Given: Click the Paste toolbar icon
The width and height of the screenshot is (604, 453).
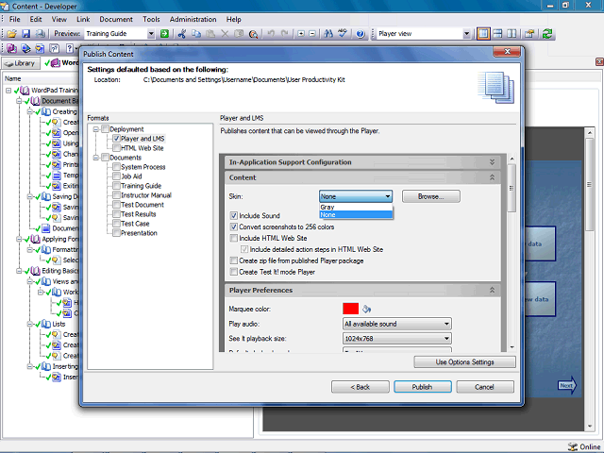Looking at the screenshot, I should coord(210,34).
